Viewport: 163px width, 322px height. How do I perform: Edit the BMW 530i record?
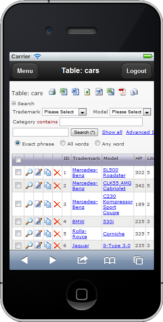pos(38,221)
